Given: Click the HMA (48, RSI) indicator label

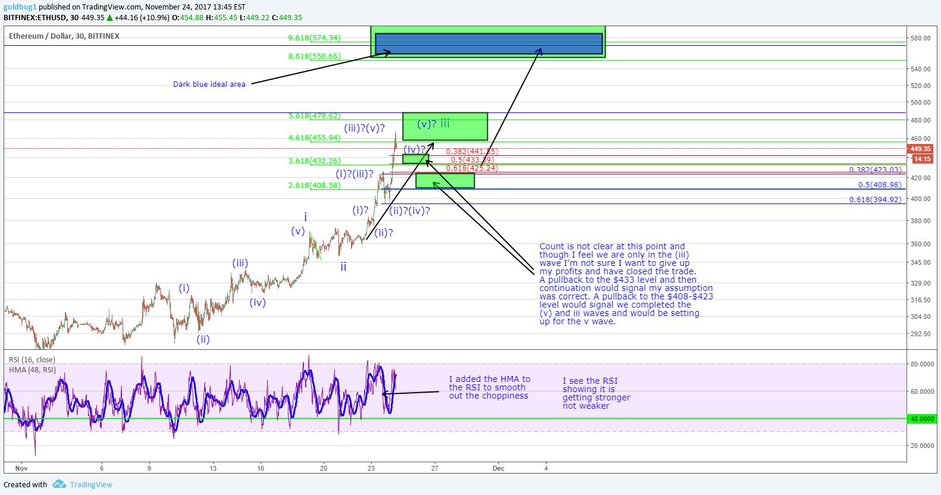Looking at the screenshot, I should point(33,370).
